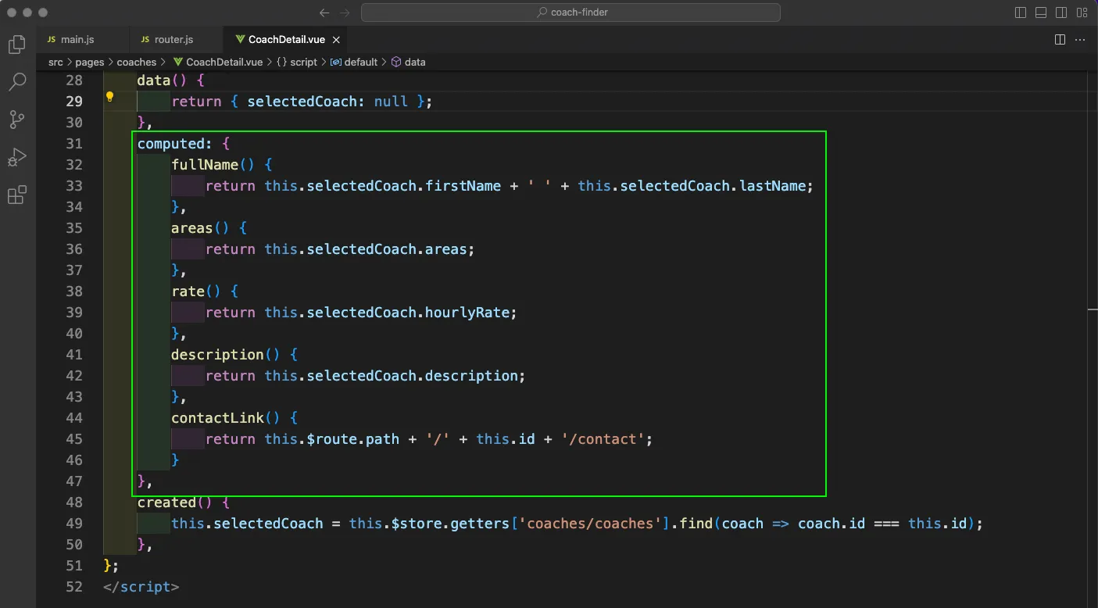This screenshot has width=1098, height=608.
Task: Open Source Control view in activity bar
Action: tap(16, 120)
